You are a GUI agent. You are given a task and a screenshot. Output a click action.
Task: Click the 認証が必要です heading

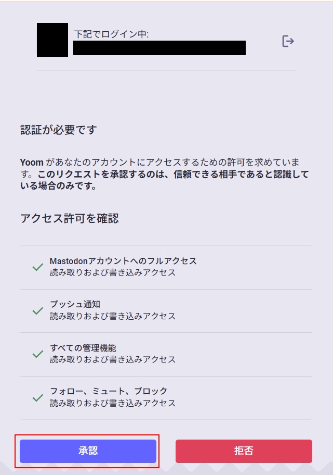click(58, 130)
